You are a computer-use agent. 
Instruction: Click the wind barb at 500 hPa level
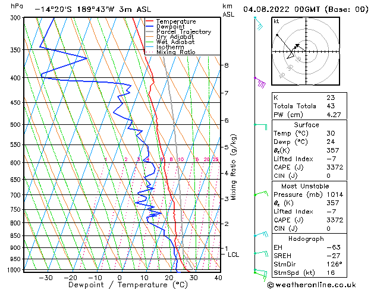(260, 127)
